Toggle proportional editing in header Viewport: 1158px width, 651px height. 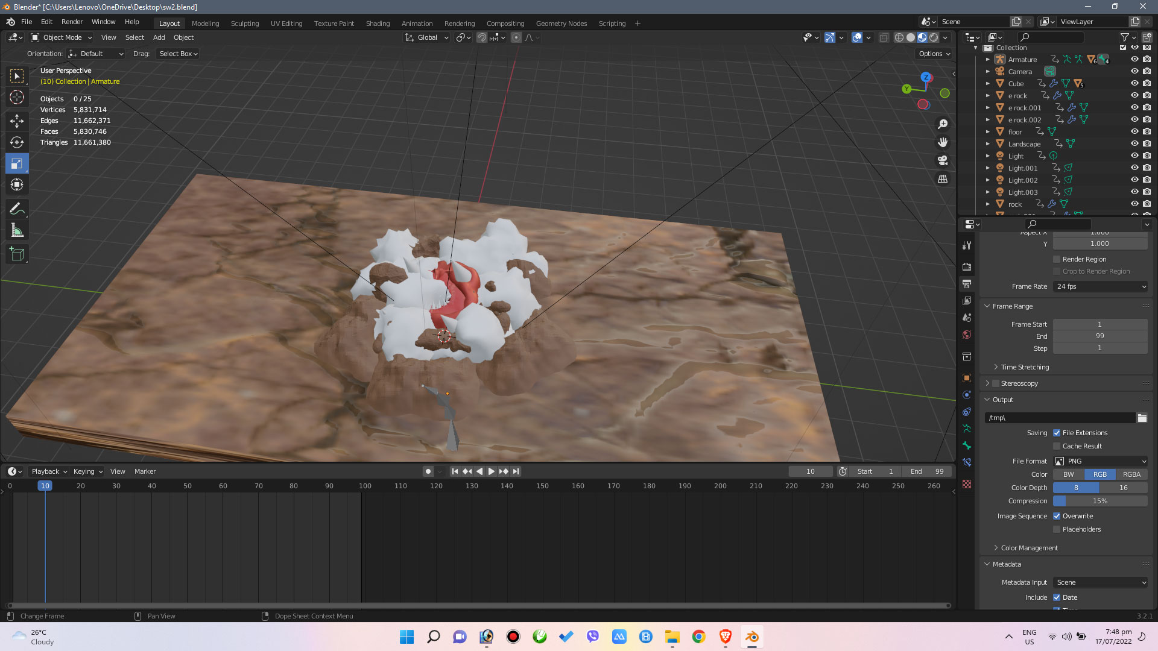[516, 37]
